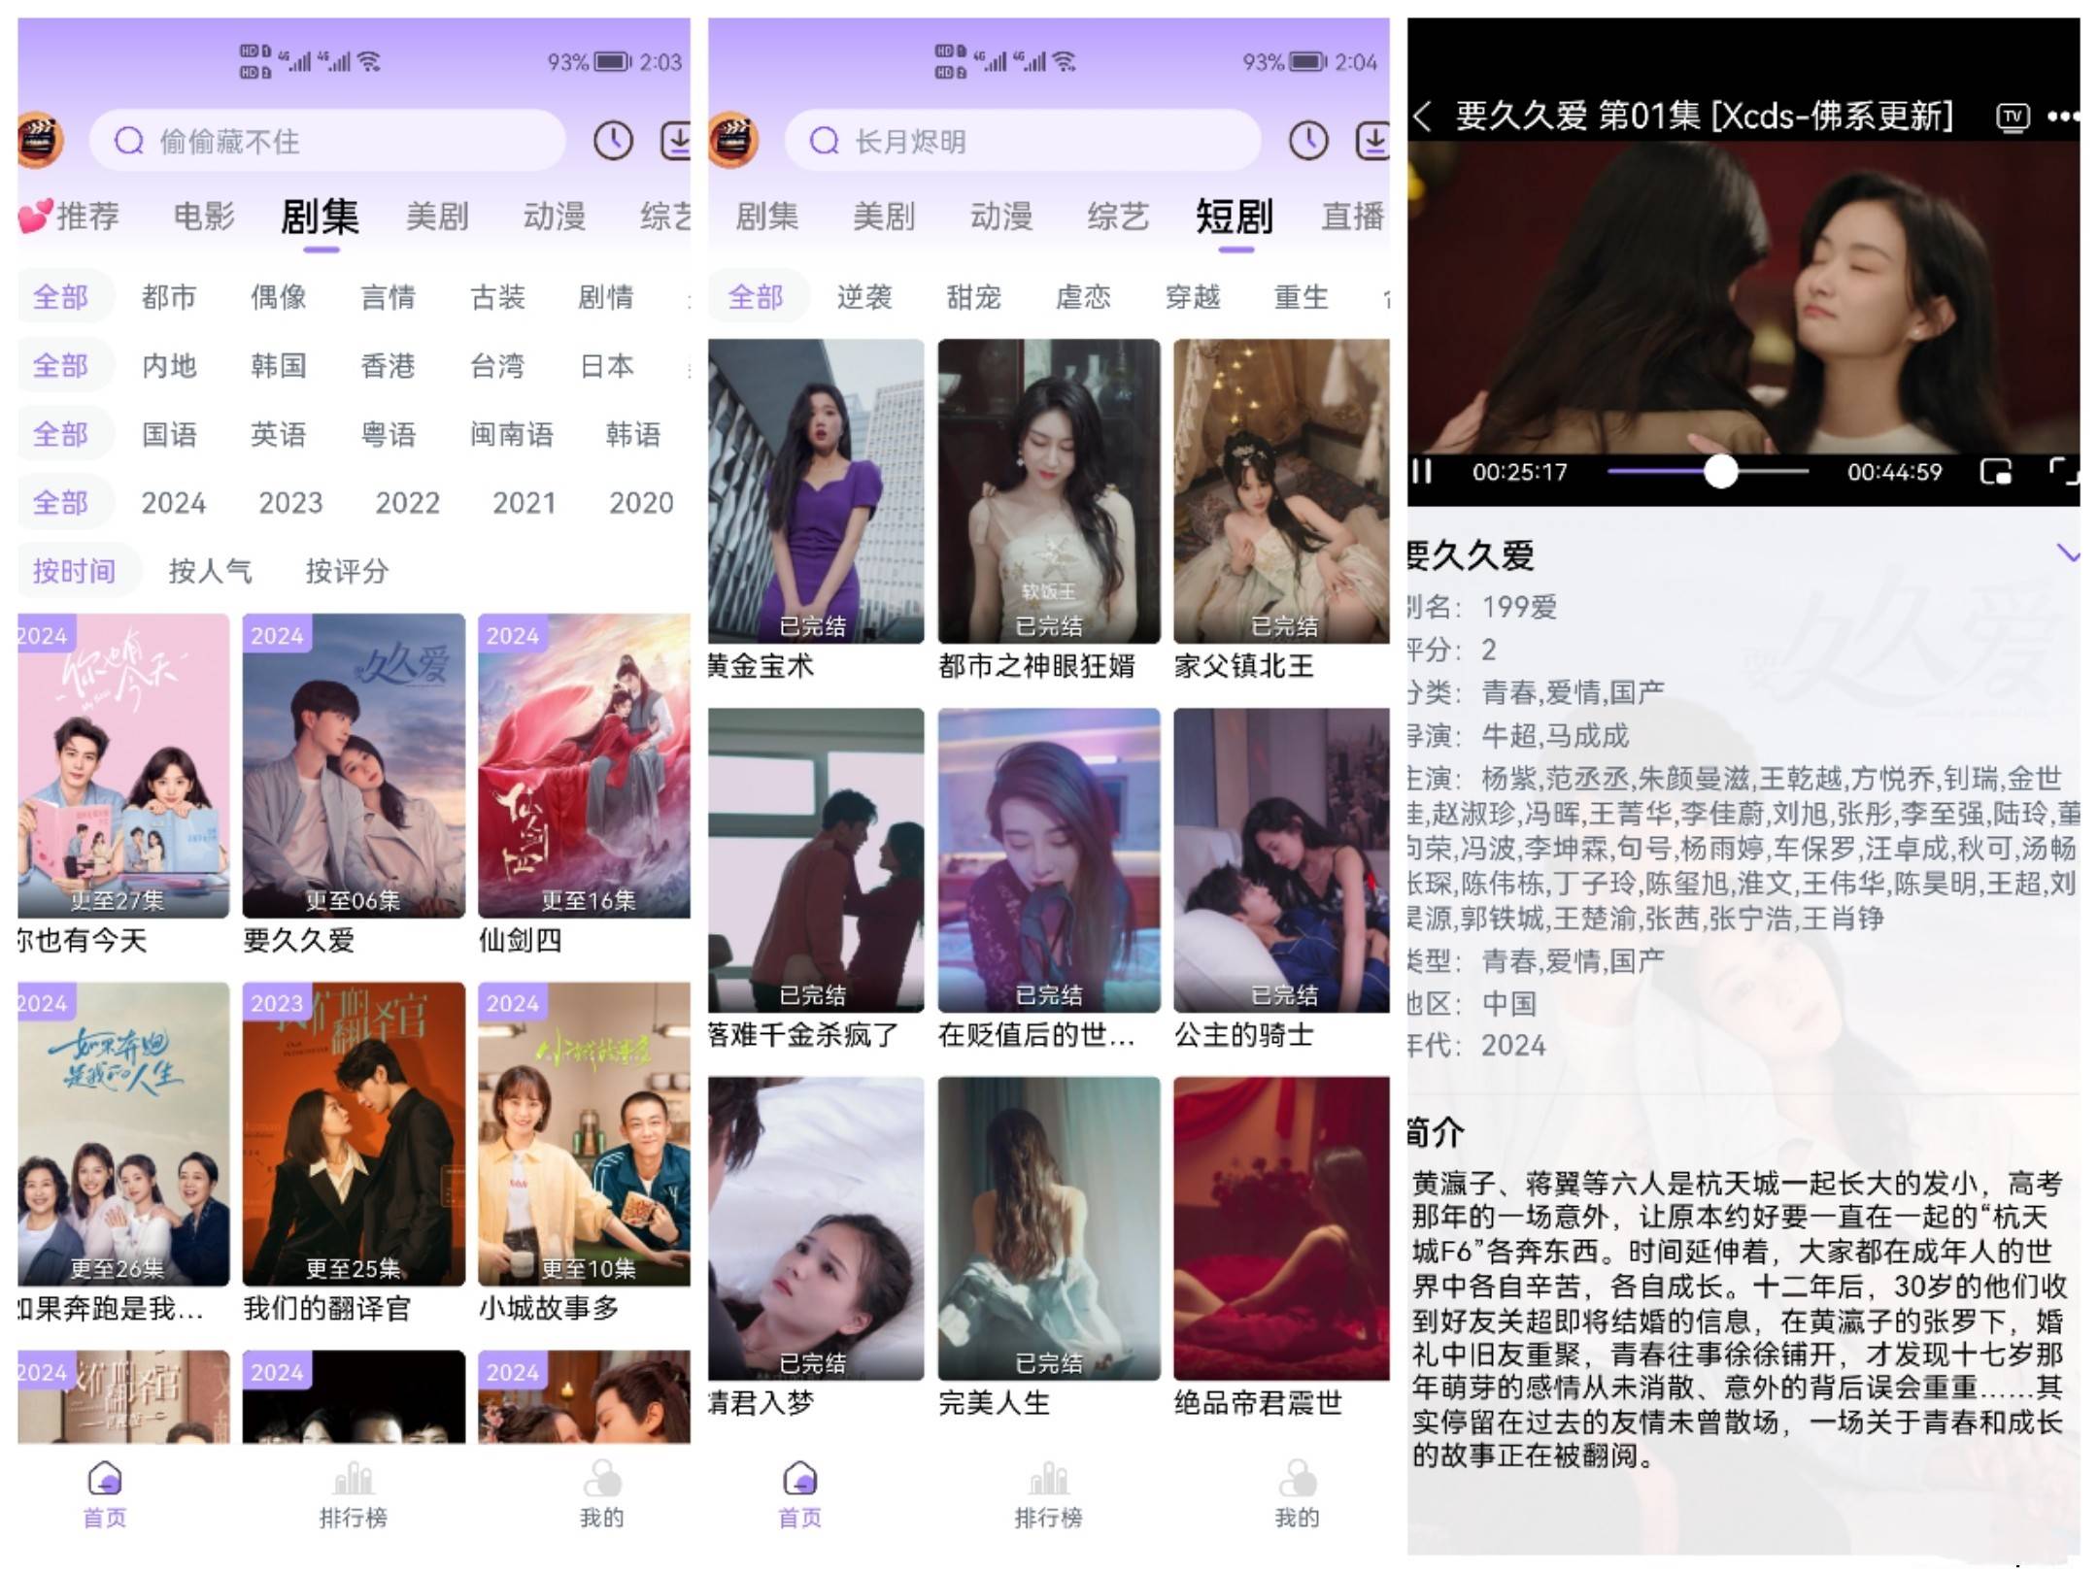
Task: Filter year by 2021
Action: (524, 503)
